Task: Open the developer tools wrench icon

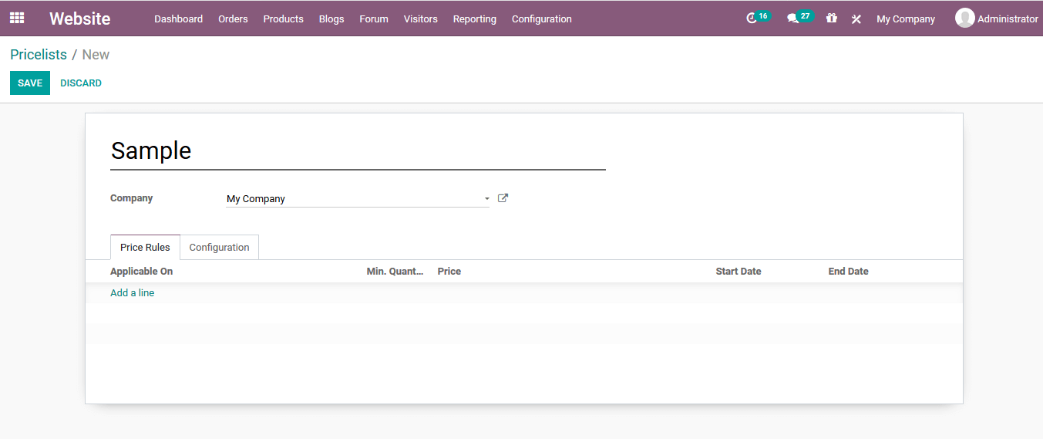Action: pyautogui.click(x=856, y=19)
